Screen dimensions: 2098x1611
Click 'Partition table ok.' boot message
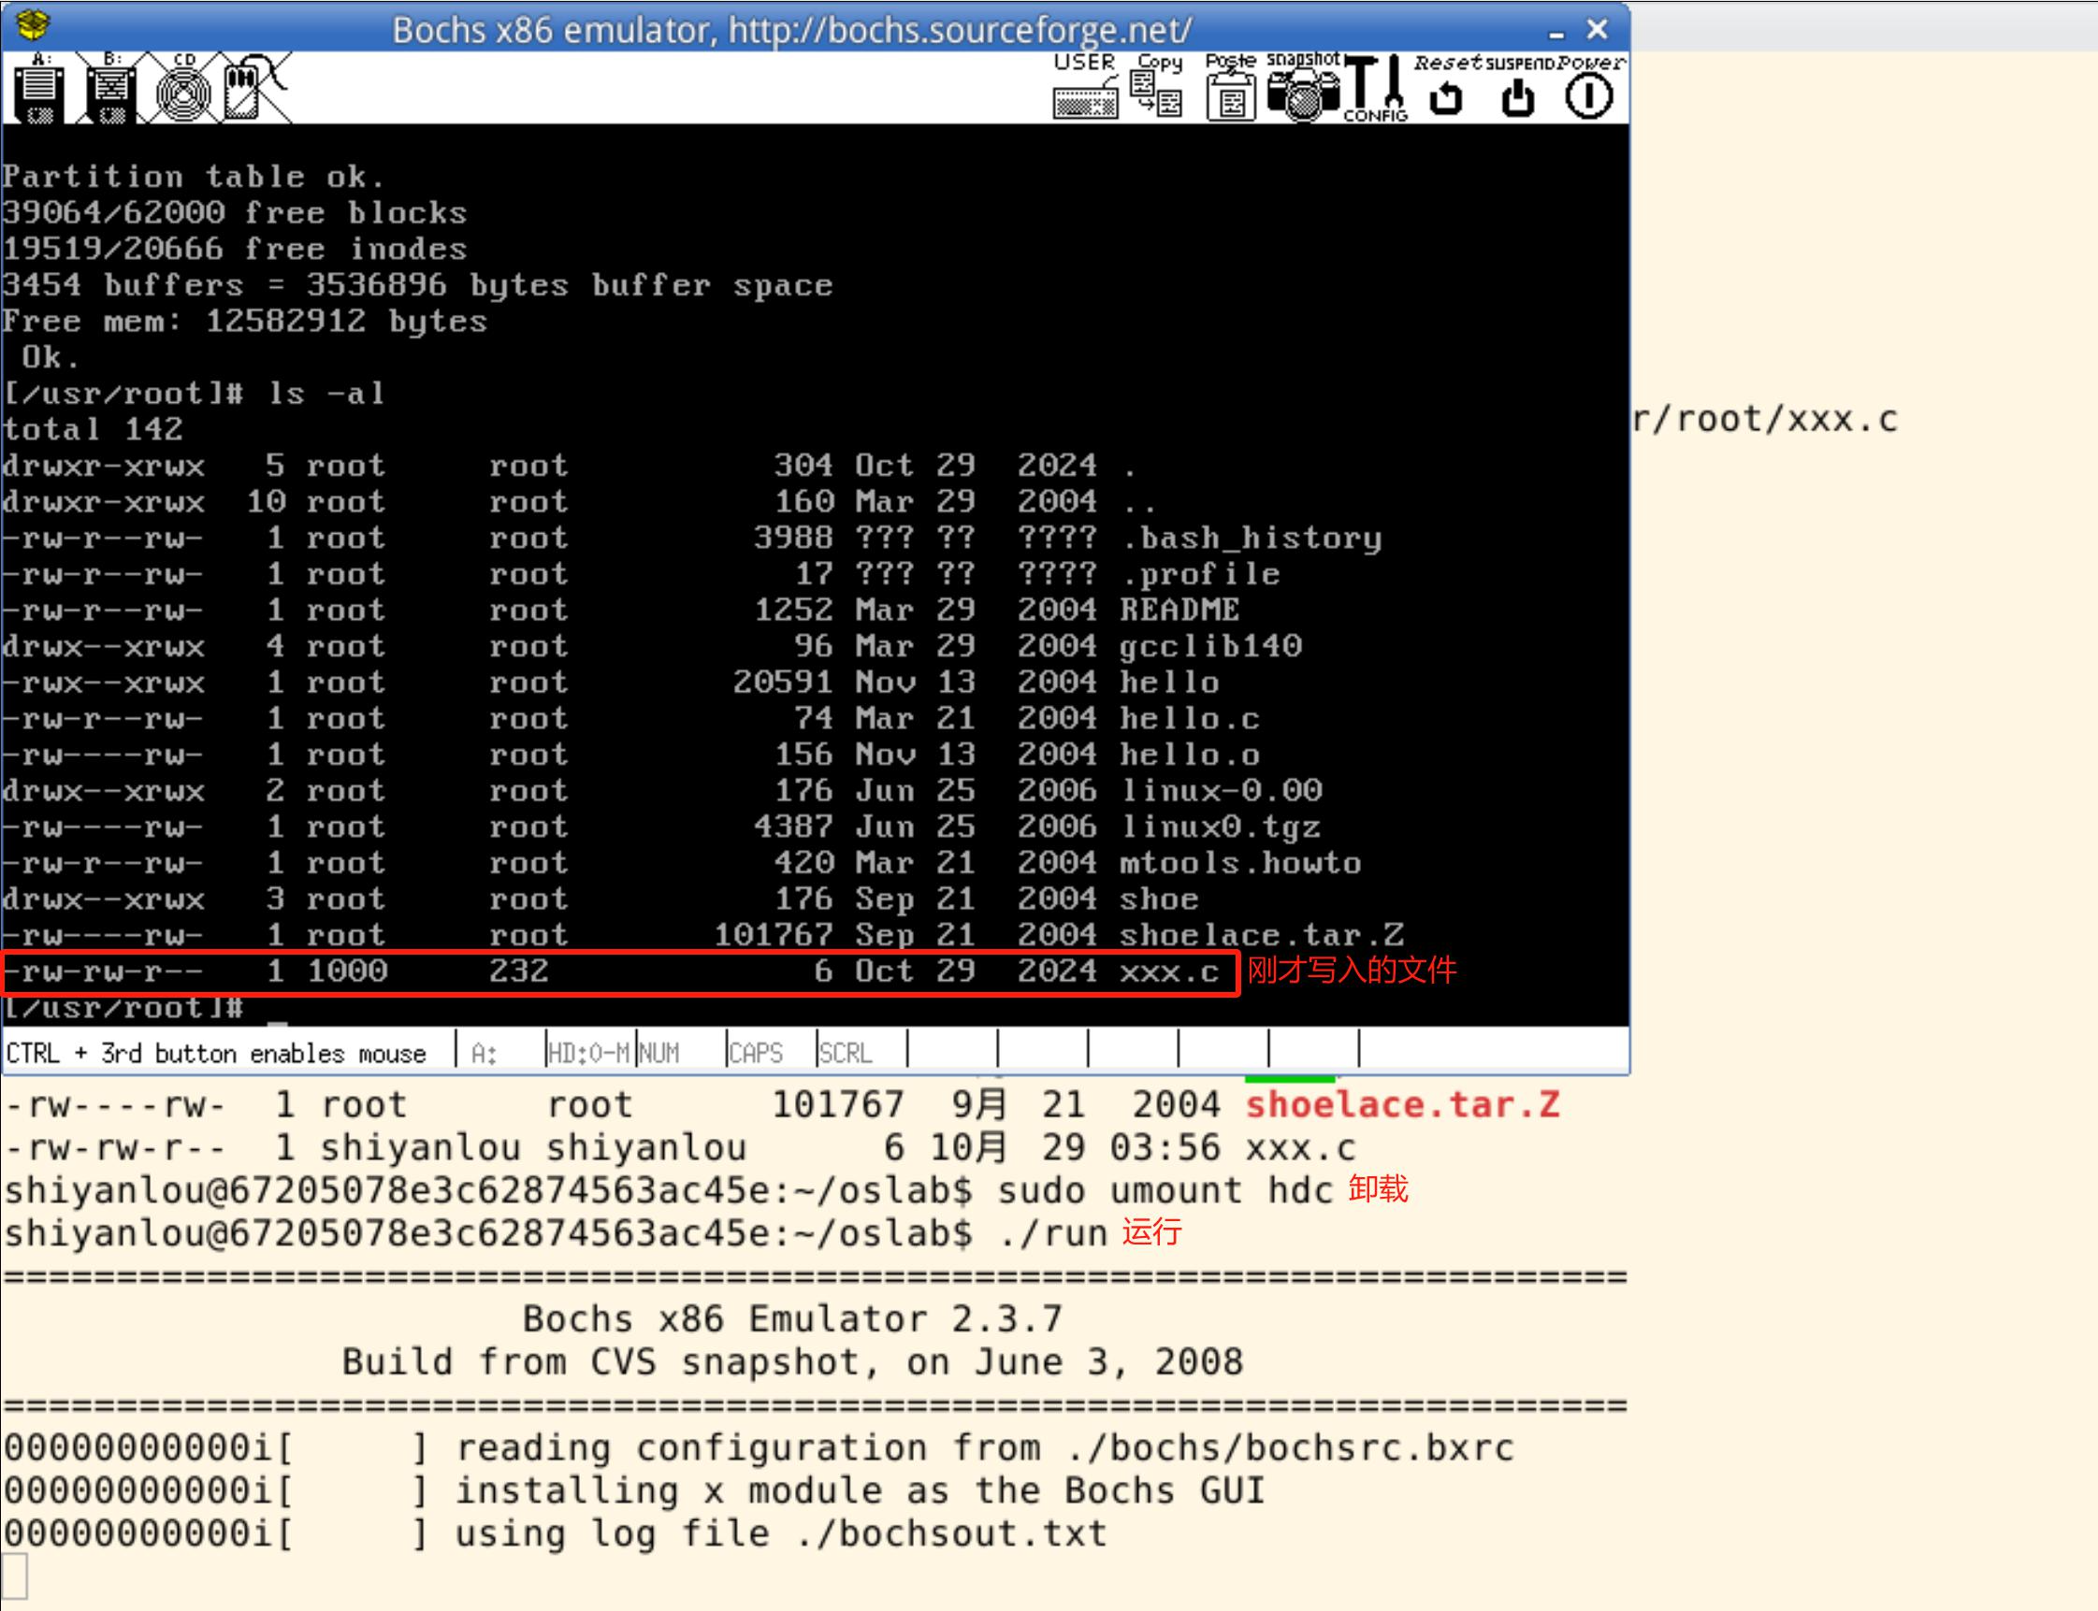(193, 177)
